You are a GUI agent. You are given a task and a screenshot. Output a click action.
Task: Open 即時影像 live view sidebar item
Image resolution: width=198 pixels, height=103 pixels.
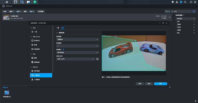click(x=41, y=49)
